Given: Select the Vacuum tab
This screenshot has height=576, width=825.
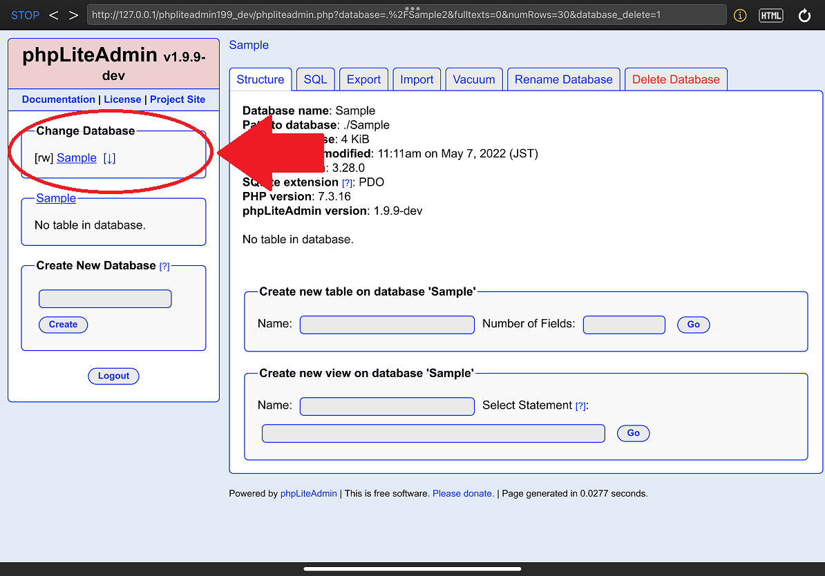Looking at the screenshot, I should (x=474, y=79).
